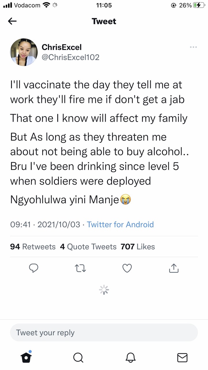Tap the battery indicator in status bar
Screen dimensions: 208x370
[x=200, y=5]
